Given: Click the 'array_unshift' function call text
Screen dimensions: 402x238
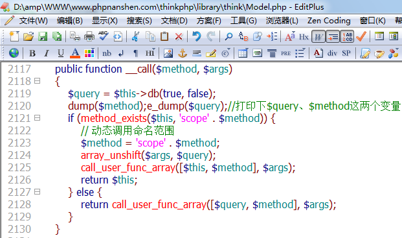Looking at the screenshot, I should [111, 156].
